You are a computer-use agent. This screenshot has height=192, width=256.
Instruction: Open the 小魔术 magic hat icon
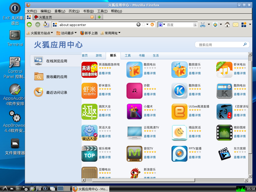[x=134, y=112]
